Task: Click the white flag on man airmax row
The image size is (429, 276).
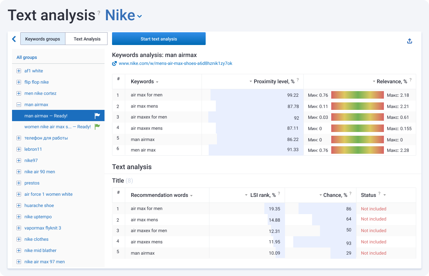Action: tap(97, 116)
